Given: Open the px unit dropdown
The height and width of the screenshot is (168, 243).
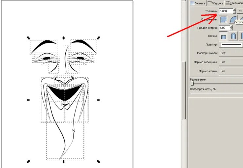Looking at the screenshot, I should coord(240,11).
